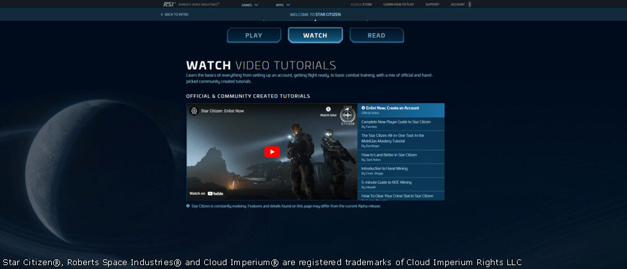Viewport: 627px width, 269px height.
Task: Click the Welcome to Star Citizen title
Action: [315, 14]
